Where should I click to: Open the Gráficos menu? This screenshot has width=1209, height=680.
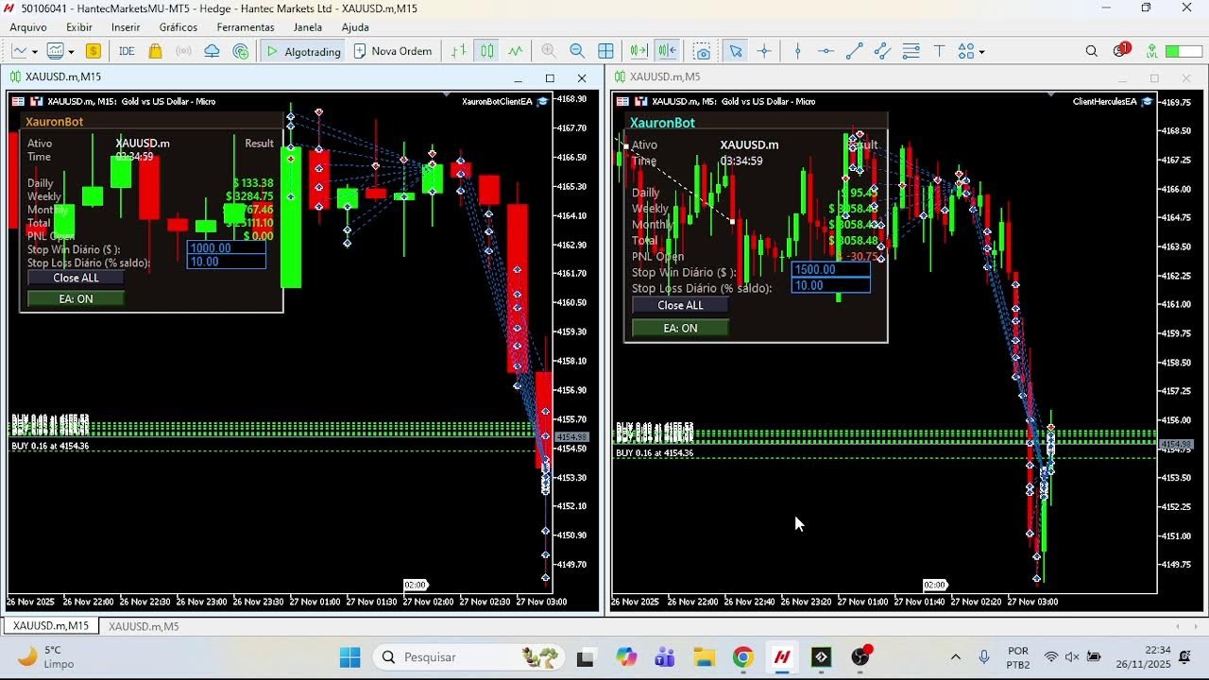179,27
